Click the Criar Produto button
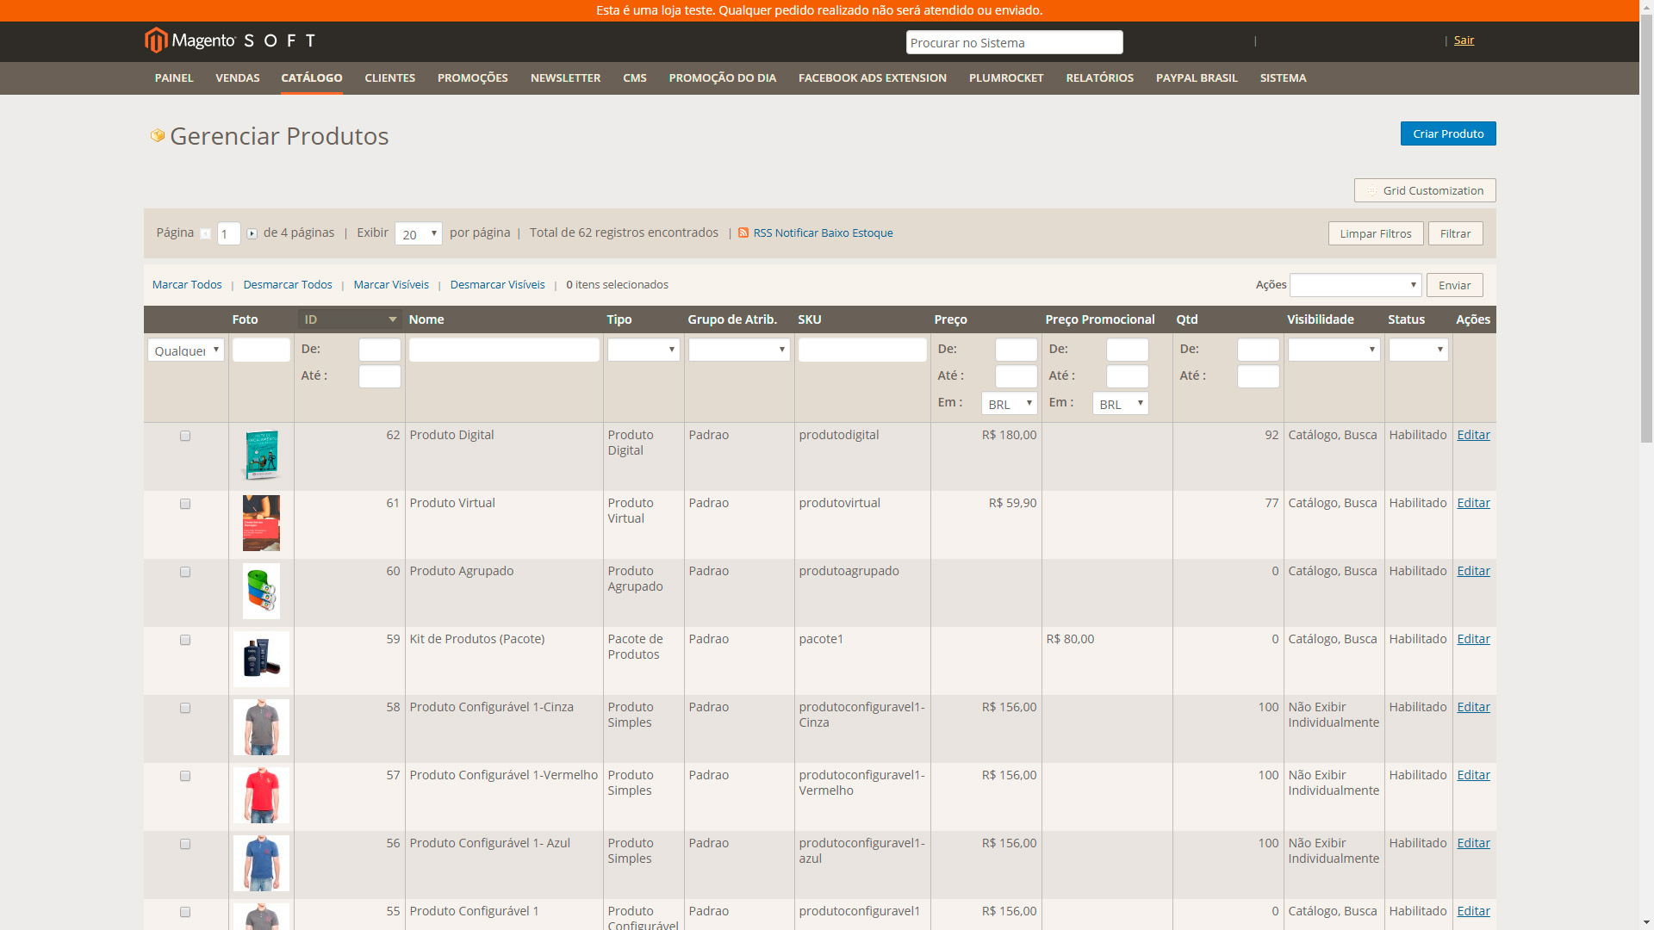The width and height of the screenshot is (1654, 930). point(1448,133)
